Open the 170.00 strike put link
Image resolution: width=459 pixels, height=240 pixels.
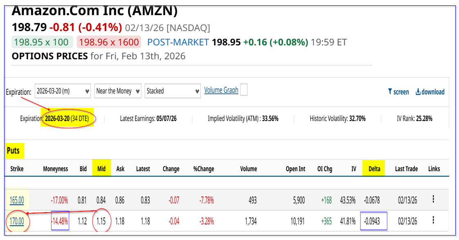coord(17,222)
